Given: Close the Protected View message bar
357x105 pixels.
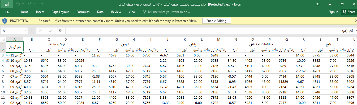Looking at the screenshot, I should (x=356, y=21).
